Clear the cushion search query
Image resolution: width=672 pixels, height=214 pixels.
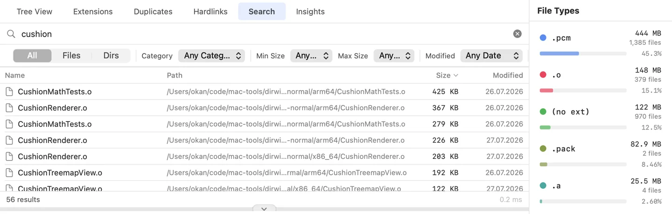pyautogui.click(x=517, y=34)
